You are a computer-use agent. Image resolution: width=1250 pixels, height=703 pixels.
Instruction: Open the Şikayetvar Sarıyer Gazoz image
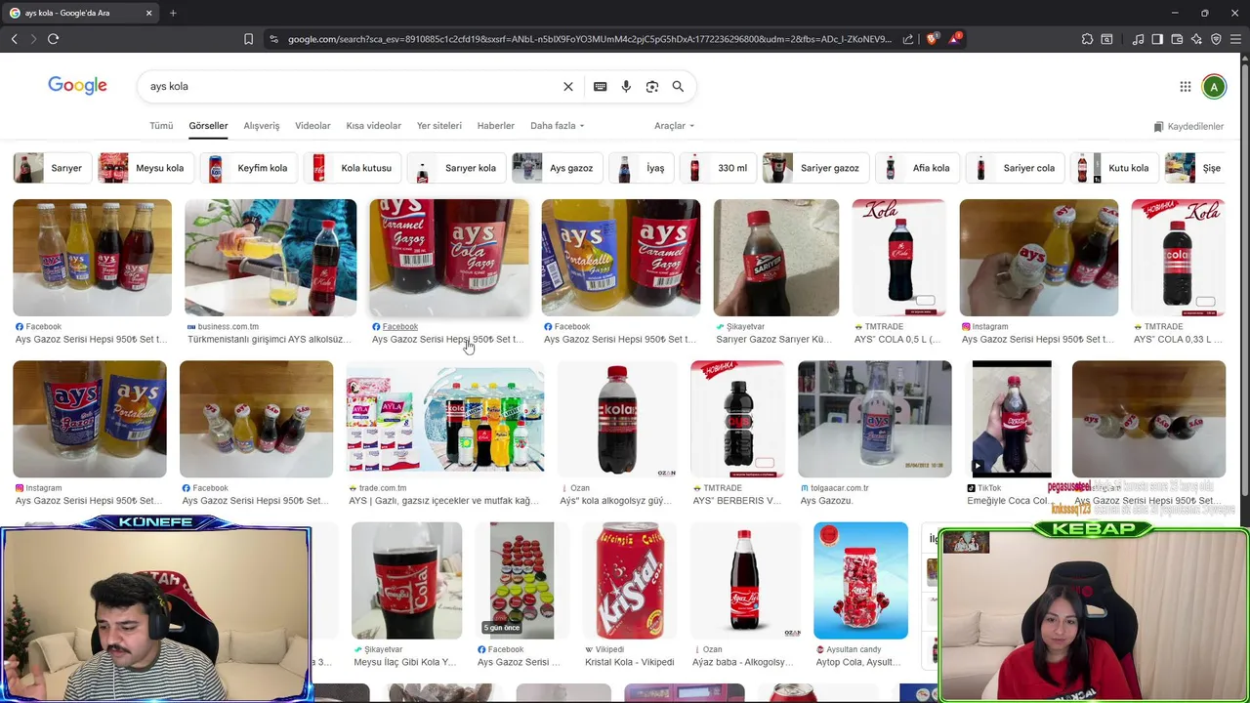776,258
